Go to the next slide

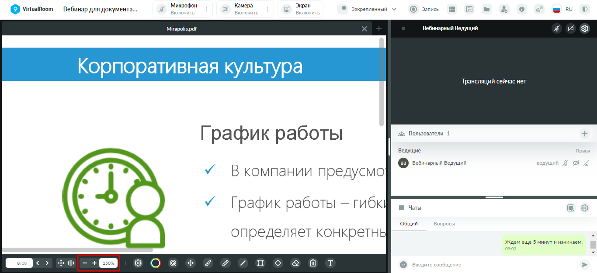point(47,263)
